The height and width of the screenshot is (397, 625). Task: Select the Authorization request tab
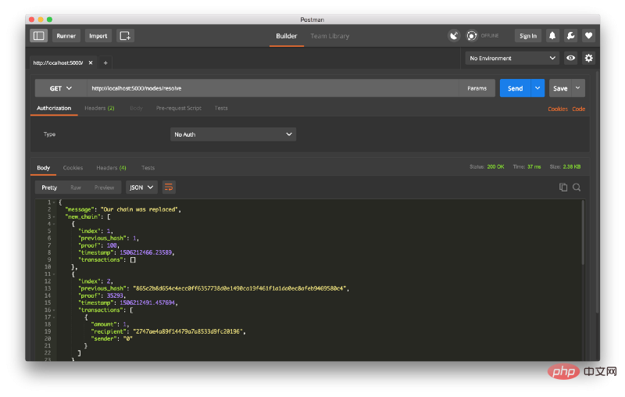tap(54, 109)
